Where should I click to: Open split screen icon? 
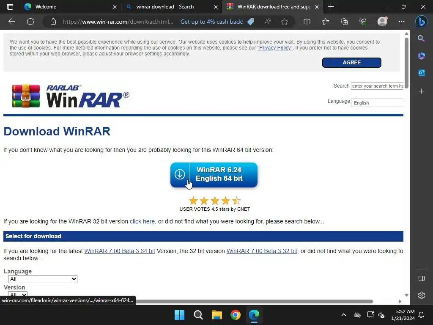tap(307, 22)
